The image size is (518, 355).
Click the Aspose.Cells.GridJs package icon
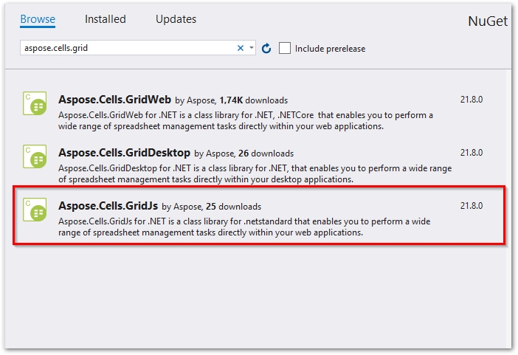(x=35, y=210)
